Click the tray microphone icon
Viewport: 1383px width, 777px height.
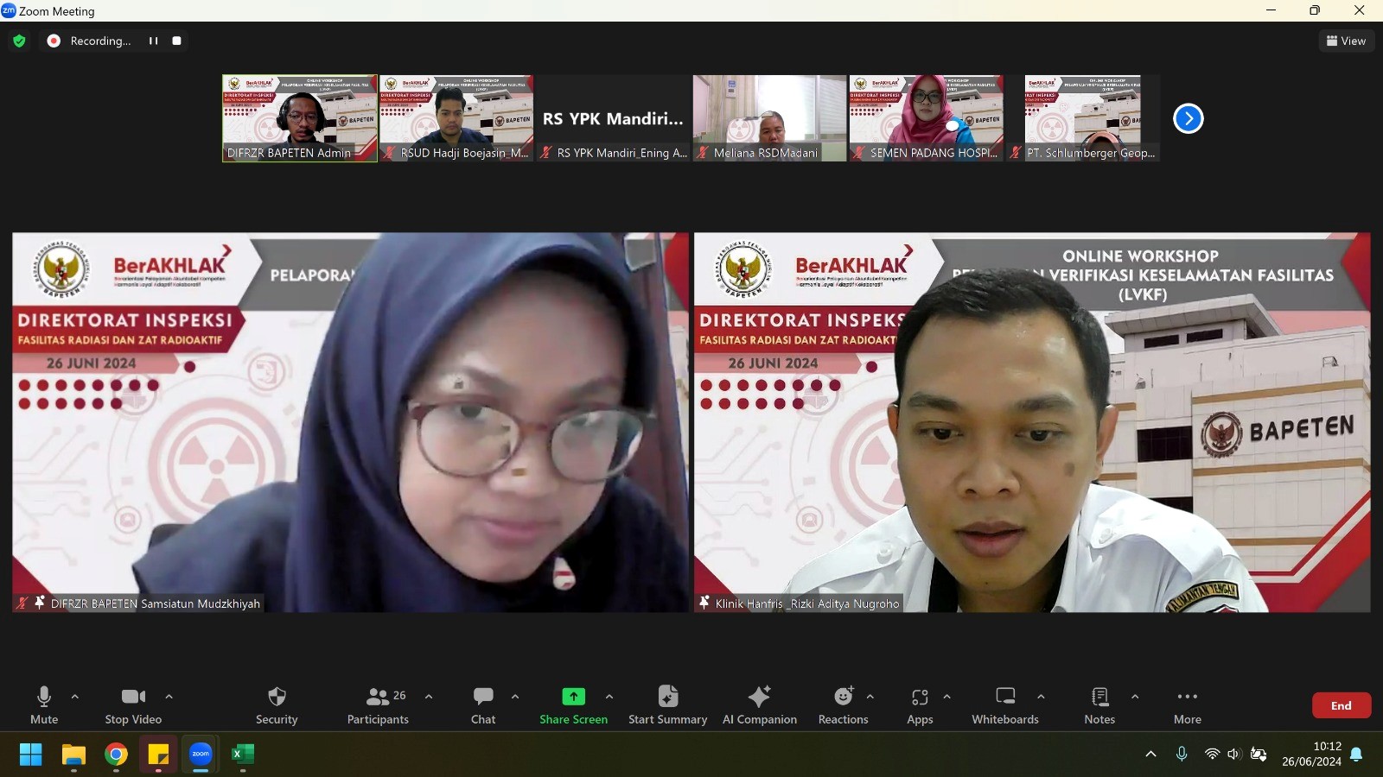click(x=1182, y=754)
